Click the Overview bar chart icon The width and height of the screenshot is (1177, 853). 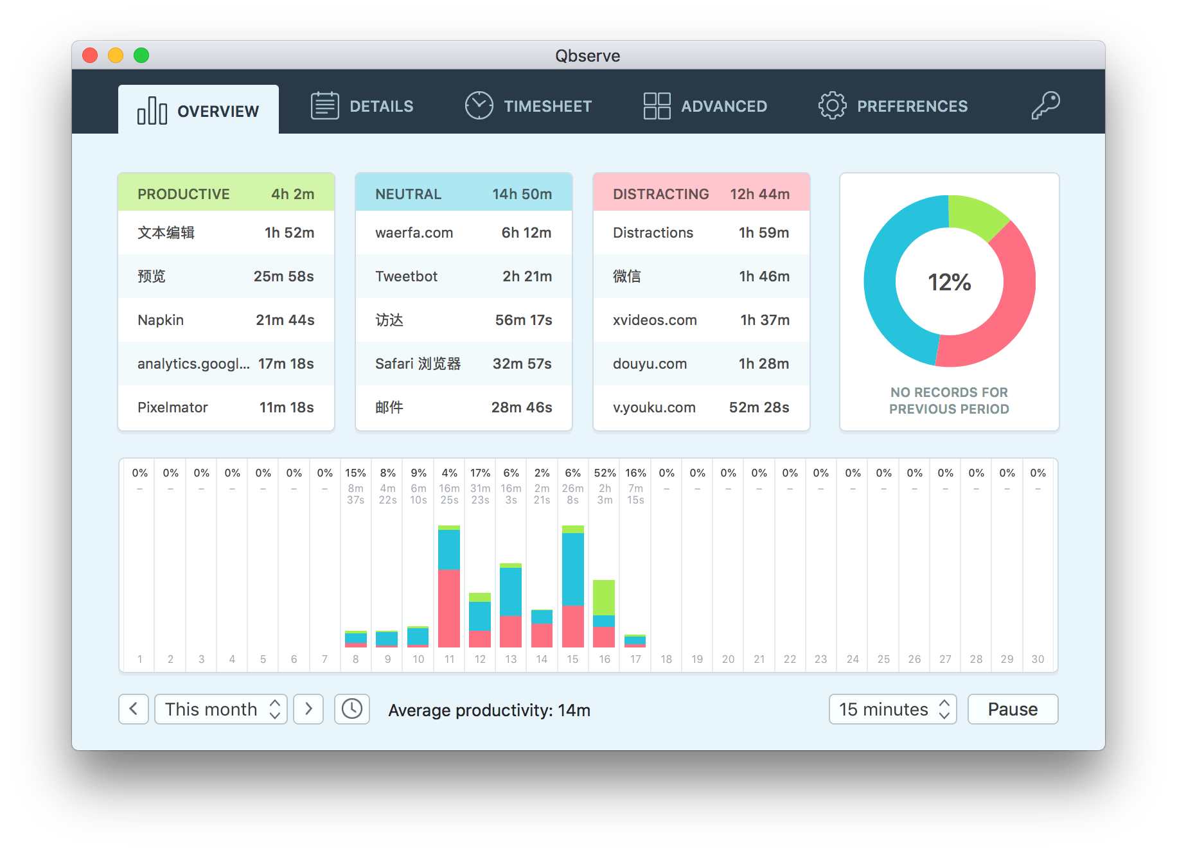point(152,110)
